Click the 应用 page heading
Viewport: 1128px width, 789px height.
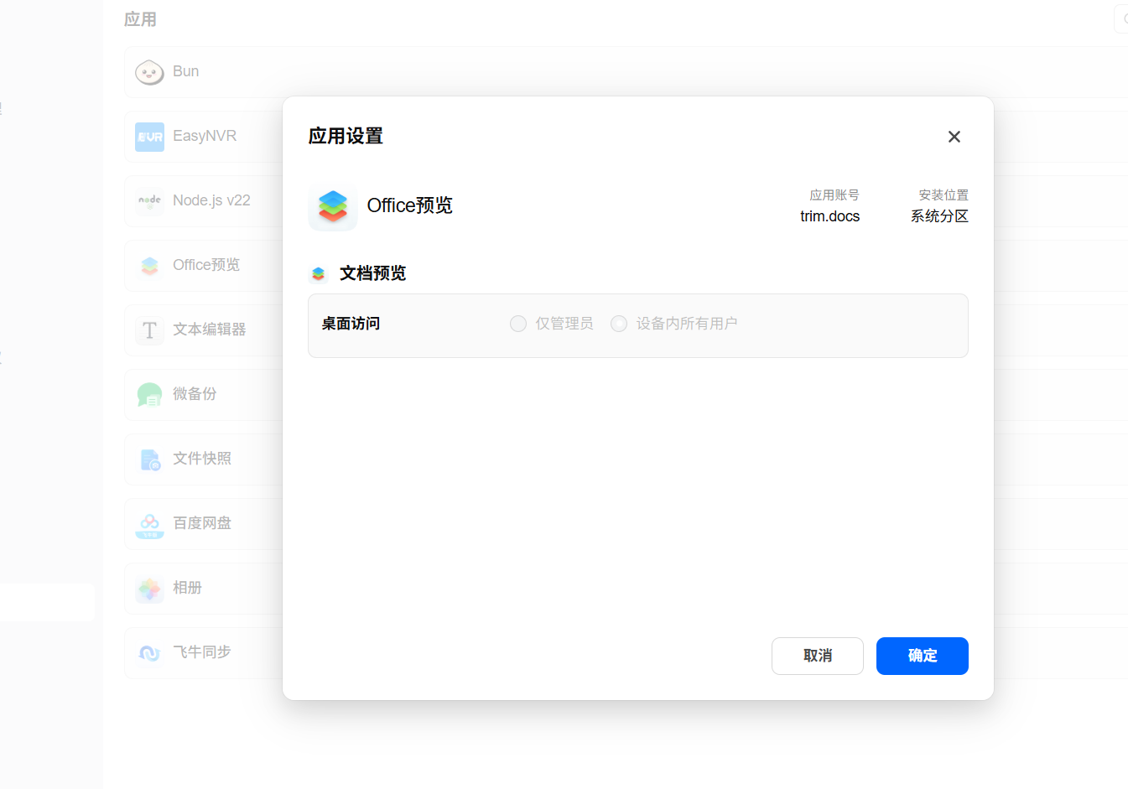pyautogui.click(x=140, y=19)
